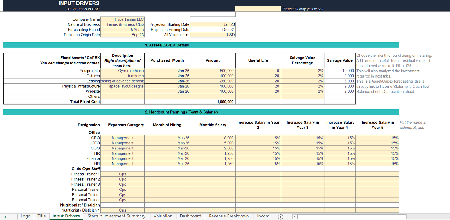Open the Logo sheet tab
Screen dimensions: 450x220
[25, 216]
